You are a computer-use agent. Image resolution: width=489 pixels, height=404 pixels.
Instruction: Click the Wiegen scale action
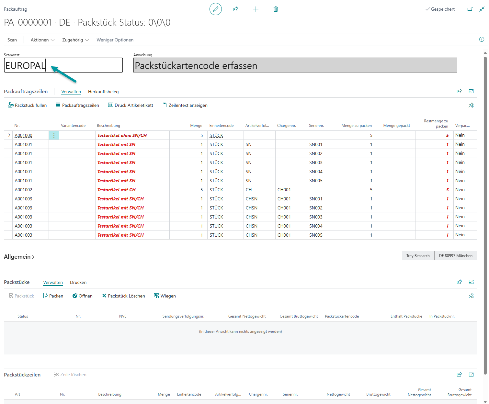coord(165,296)
